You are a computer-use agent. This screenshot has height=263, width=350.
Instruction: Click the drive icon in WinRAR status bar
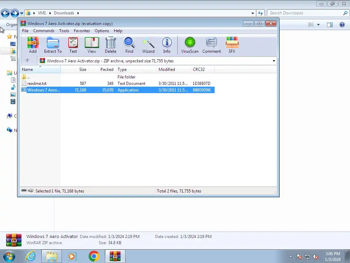(24, 190)
